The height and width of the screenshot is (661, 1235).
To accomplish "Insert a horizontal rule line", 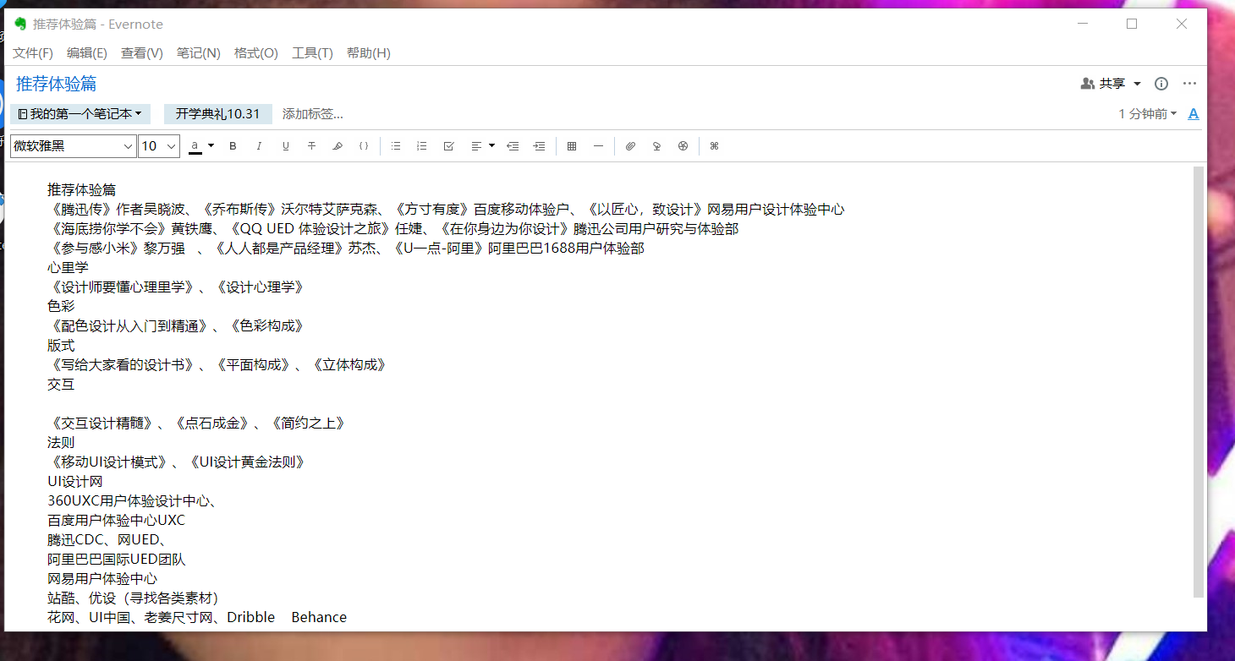I will 598,146.
